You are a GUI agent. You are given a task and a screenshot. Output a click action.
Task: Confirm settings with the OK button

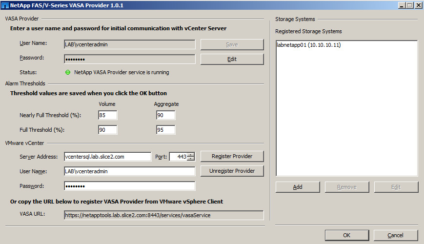click(347, 235)
